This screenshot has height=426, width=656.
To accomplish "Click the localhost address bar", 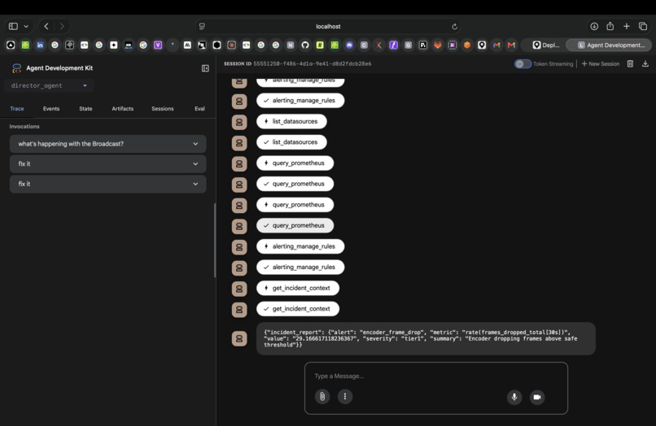I will point(328,26).
